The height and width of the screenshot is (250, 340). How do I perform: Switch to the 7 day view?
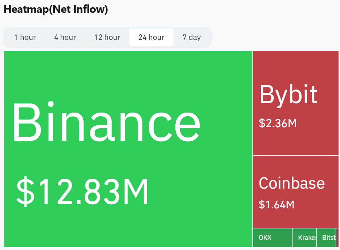click(x=192, y=37)
